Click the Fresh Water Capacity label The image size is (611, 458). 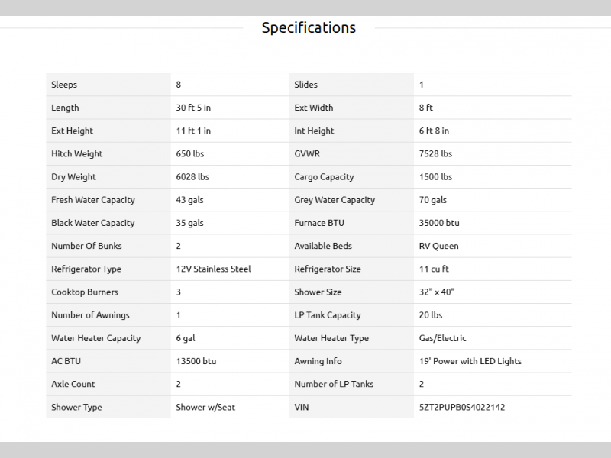(93, 200)
